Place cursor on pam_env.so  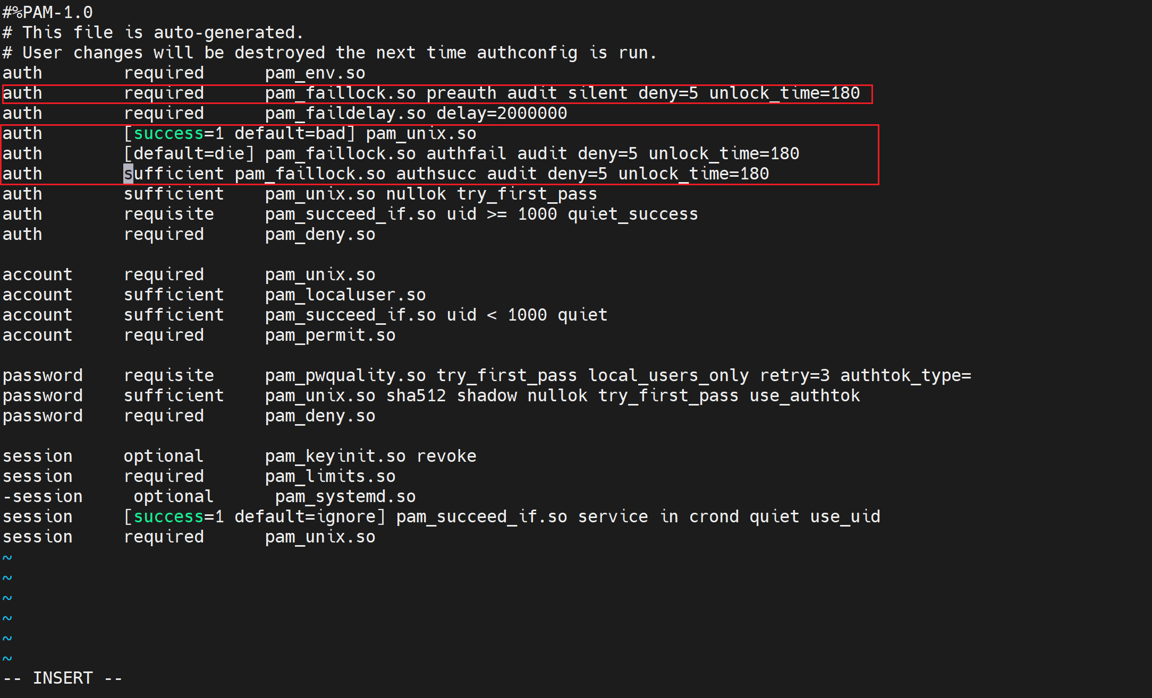click(x=315, y=73)
